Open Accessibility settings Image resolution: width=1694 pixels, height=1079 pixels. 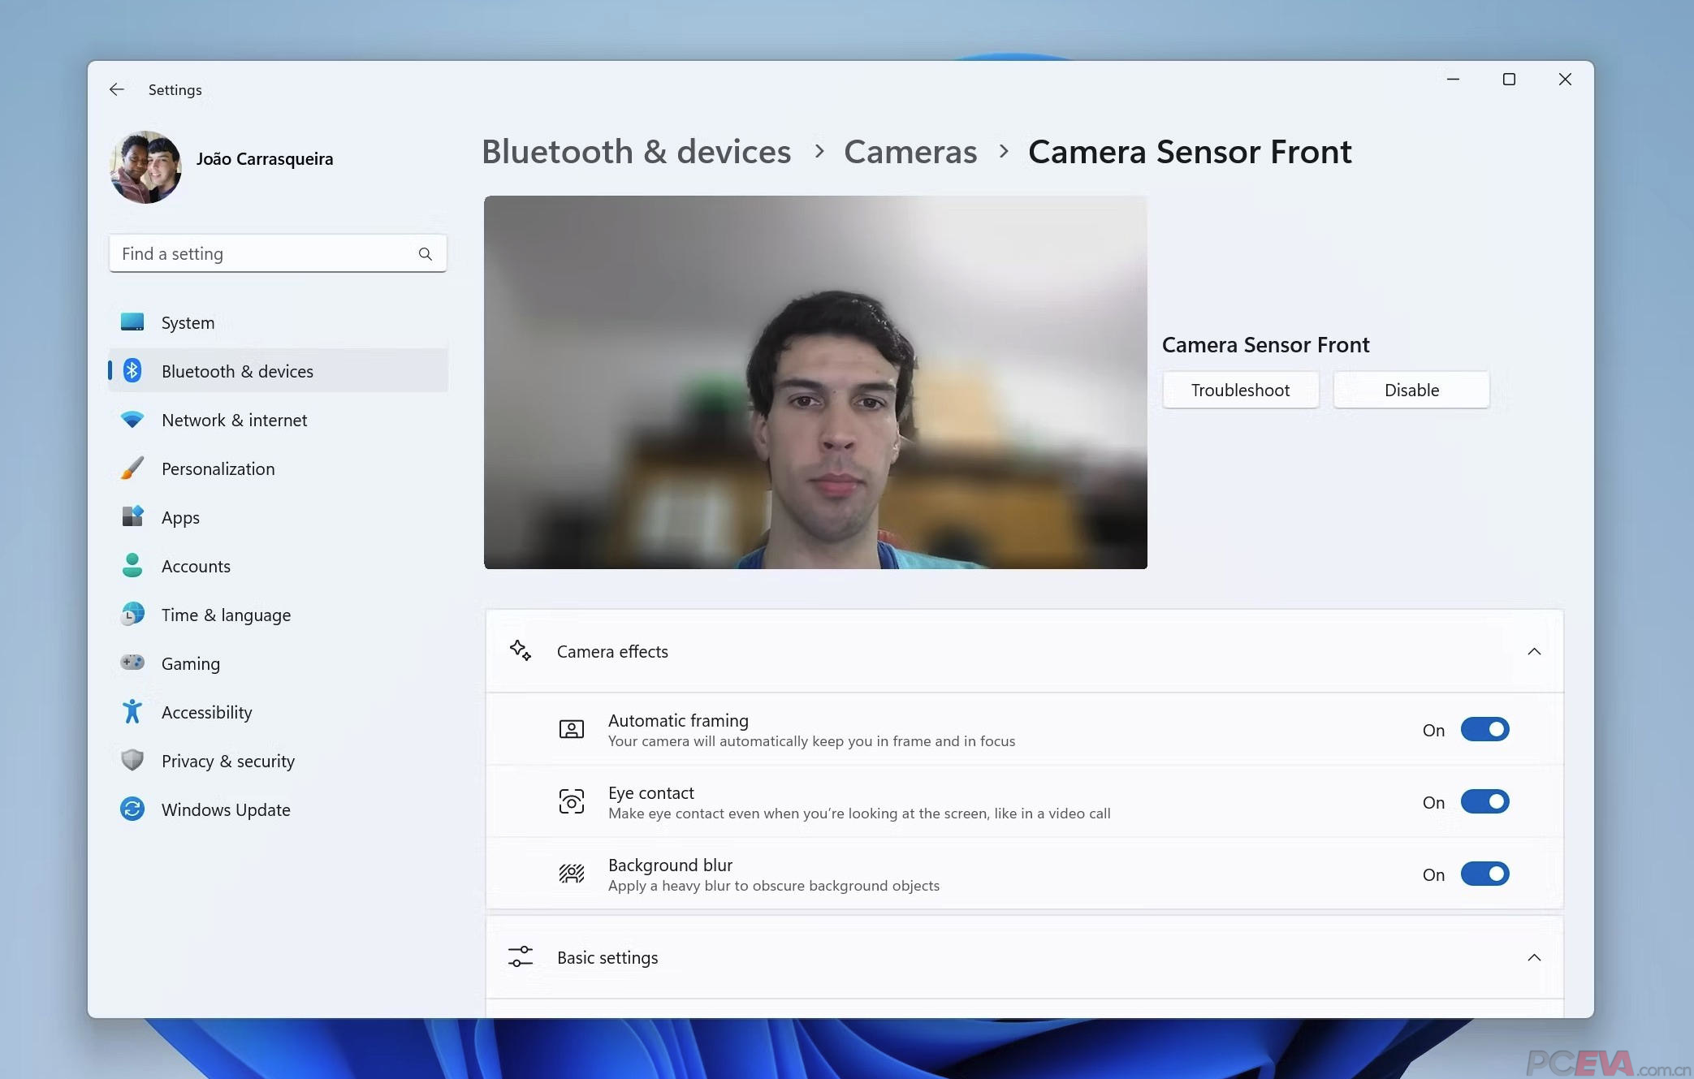coord(278,712)
